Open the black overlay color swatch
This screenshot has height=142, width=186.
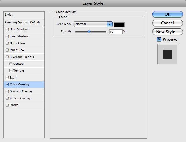(119, 24)
